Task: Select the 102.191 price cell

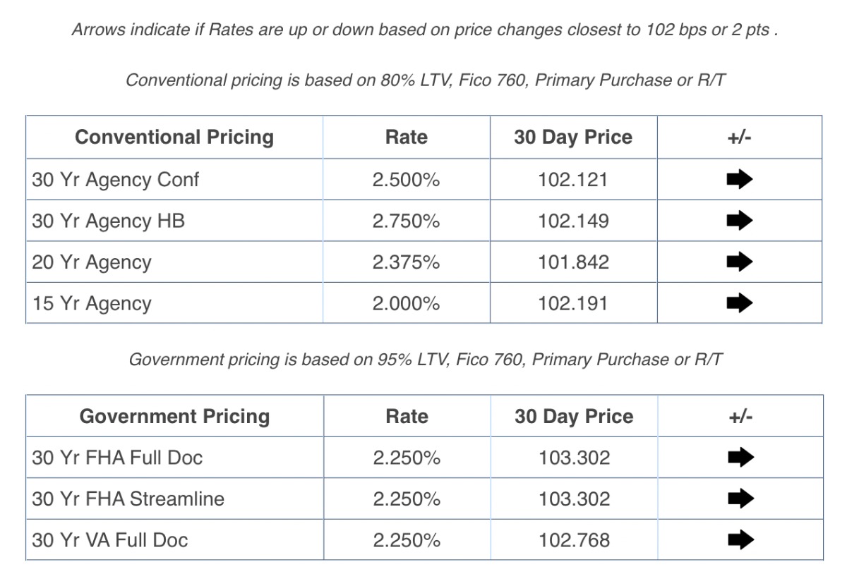Action: [x=572, y=304]
